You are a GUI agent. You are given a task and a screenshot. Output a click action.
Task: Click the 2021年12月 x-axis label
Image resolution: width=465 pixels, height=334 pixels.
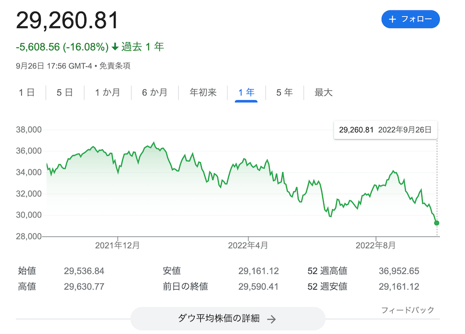pyautogui.click(x=118, y=245)
